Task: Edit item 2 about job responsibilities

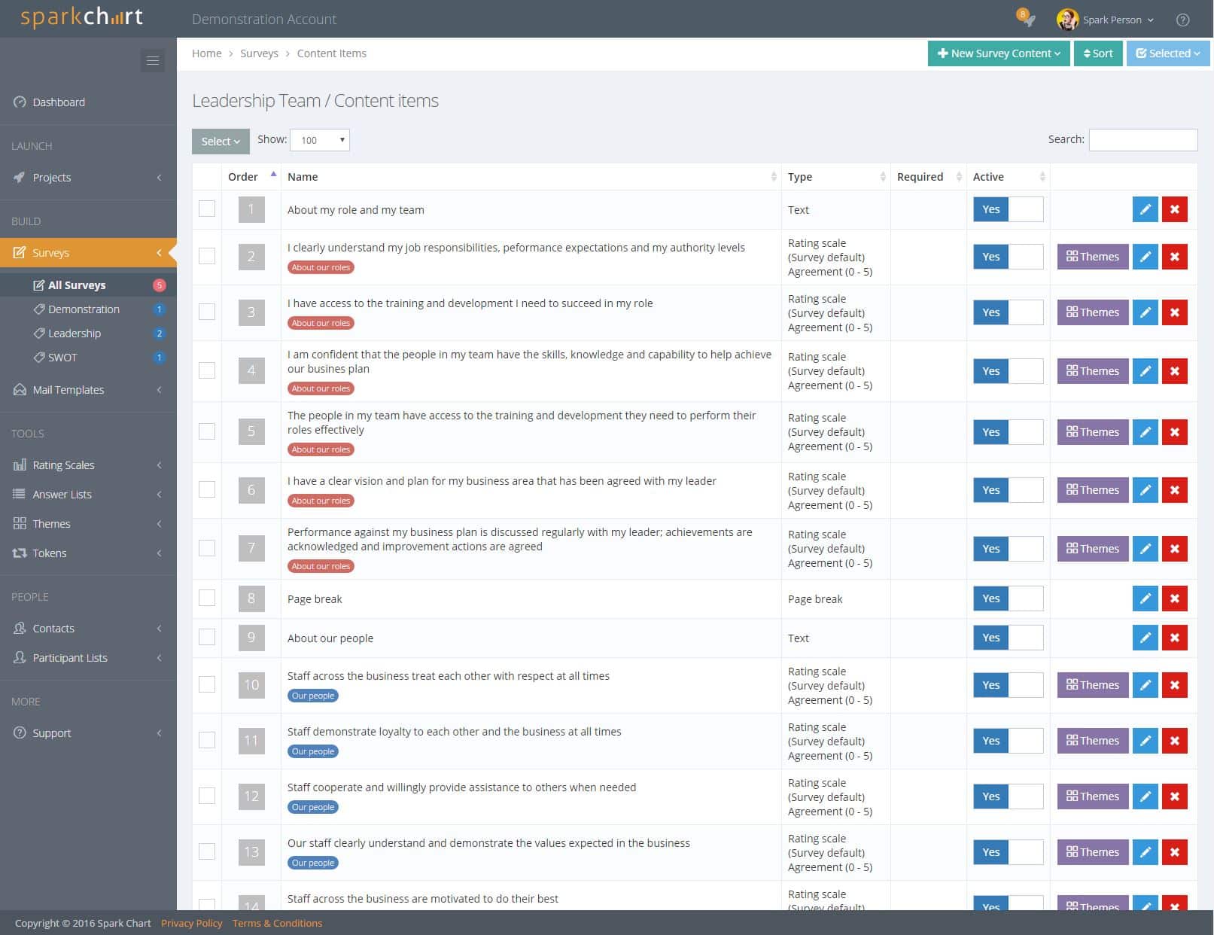Action: click(1145, 257)
